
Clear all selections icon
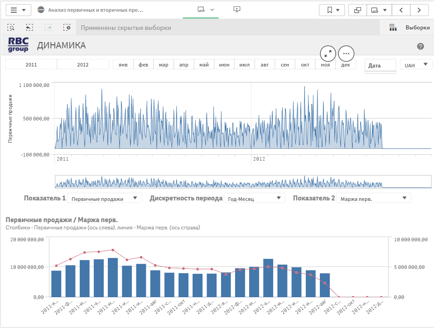(x=67, y=28)
